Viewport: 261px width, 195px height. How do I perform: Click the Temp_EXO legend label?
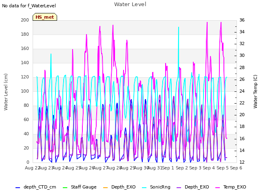pyautogui.click(x=235, y=187)
